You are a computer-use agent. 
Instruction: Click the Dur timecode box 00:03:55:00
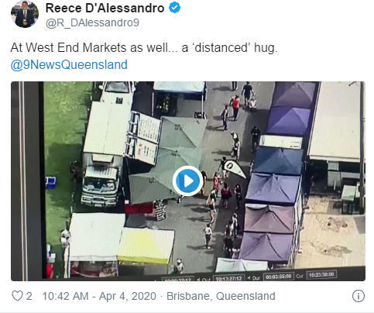(279, 277)
